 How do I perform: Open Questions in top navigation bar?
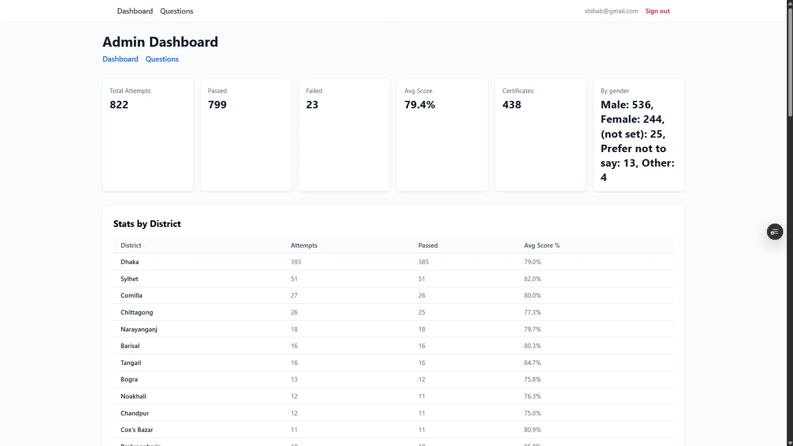click(176, 11)
